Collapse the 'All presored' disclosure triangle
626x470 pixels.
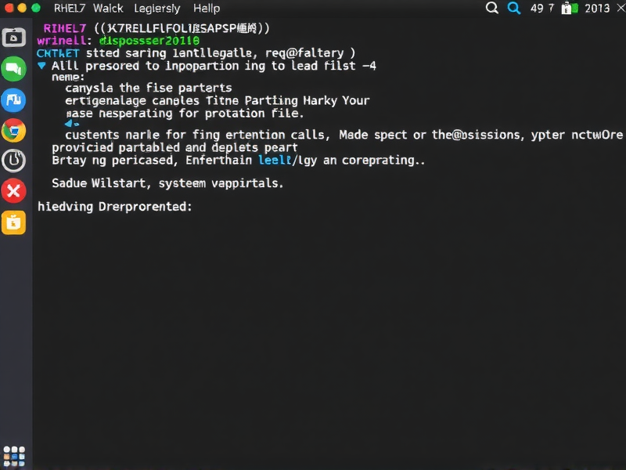42,66
